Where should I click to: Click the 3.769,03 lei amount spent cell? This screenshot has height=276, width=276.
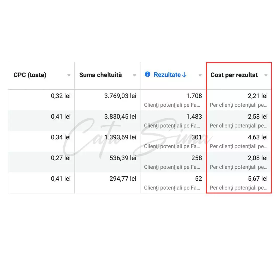coord(120,96)
